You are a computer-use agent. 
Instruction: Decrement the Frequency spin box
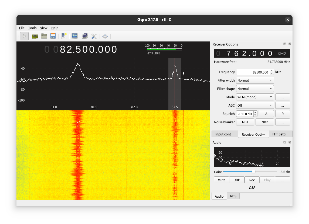272,73
